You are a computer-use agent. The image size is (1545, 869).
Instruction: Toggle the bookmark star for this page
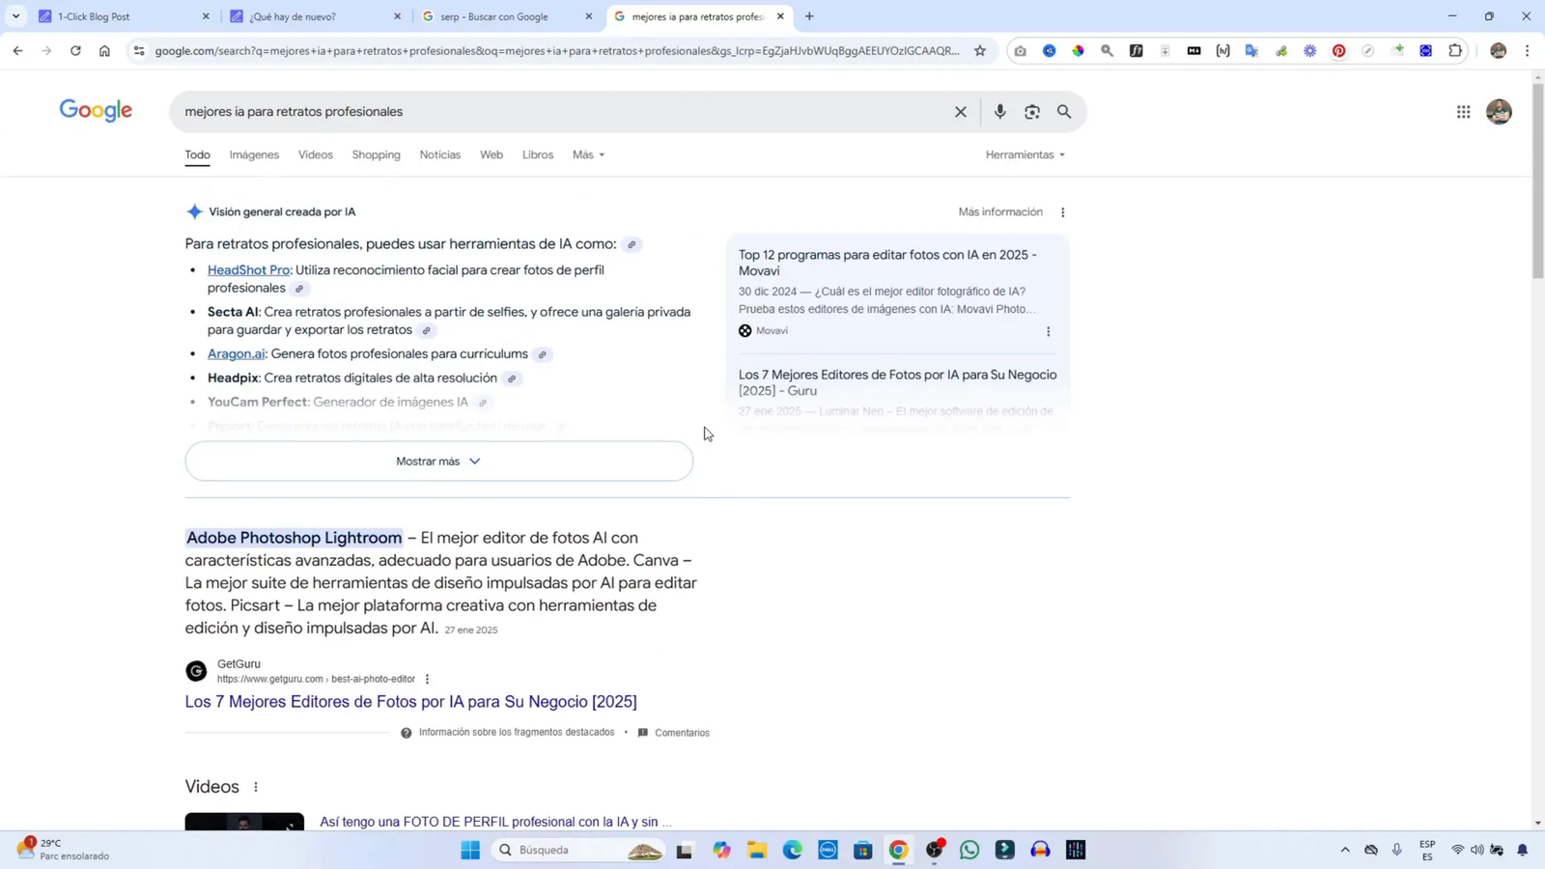tap(978, 50)
